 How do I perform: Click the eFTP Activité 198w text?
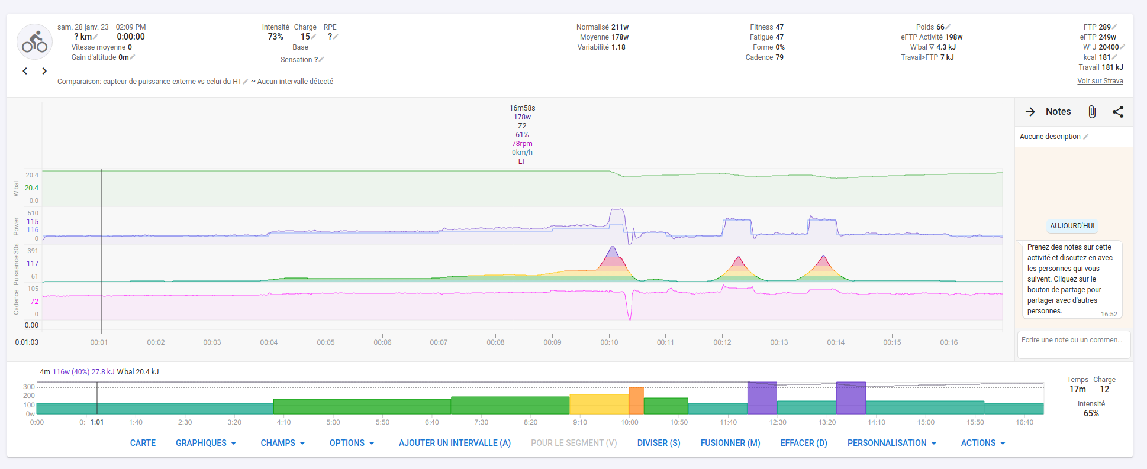coord(932,37)
